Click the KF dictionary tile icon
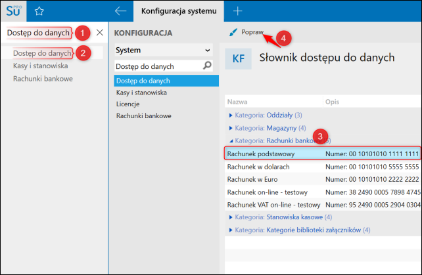422x275 pixels. [x=238, y=58]
